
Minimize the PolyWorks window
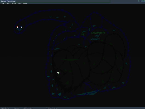[x=141, y=1]
